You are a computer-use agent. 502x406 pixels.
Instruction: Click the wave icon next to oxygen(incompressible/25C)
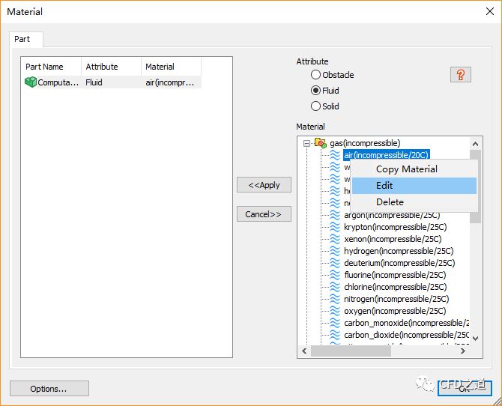[335, 311]
